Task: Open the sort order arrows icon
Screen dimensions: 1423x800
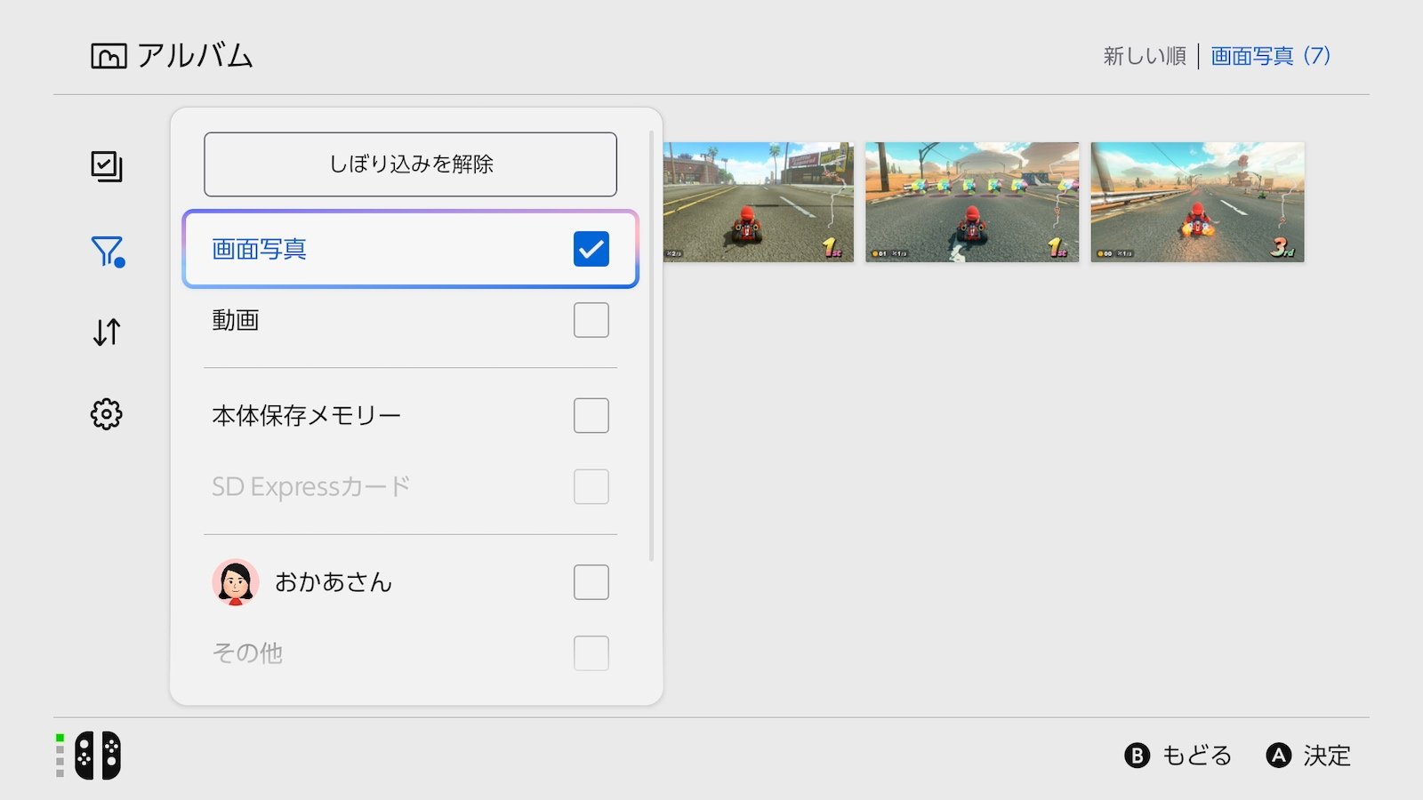Action: (x=107, y=332)
